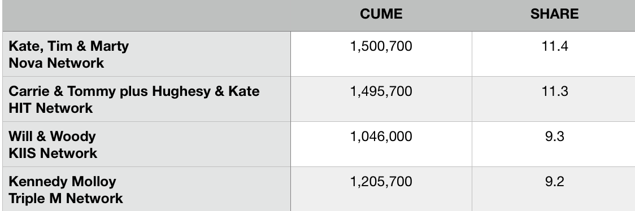
Task: Click the Kennedy Molloy row label
Action: (62, 182)
